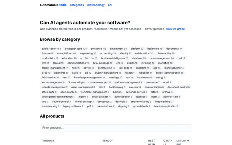Select the finance category tag
232x145 pixels.
pyautogui.click(x=47, y=53)
